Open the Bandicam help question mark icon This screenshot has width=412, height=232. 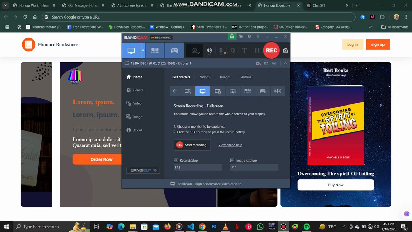coord(258,36)
